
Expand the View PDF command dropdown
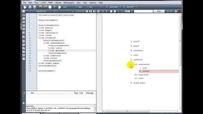point(136,7)
